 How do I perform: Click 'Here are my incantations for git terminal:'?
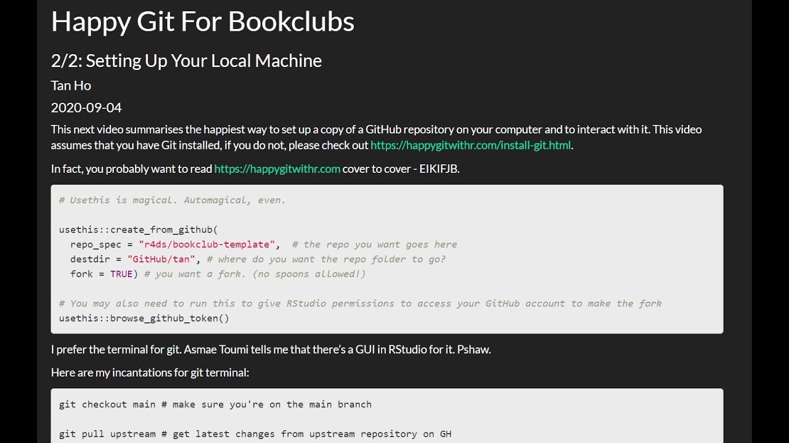[x=150, y=372]
